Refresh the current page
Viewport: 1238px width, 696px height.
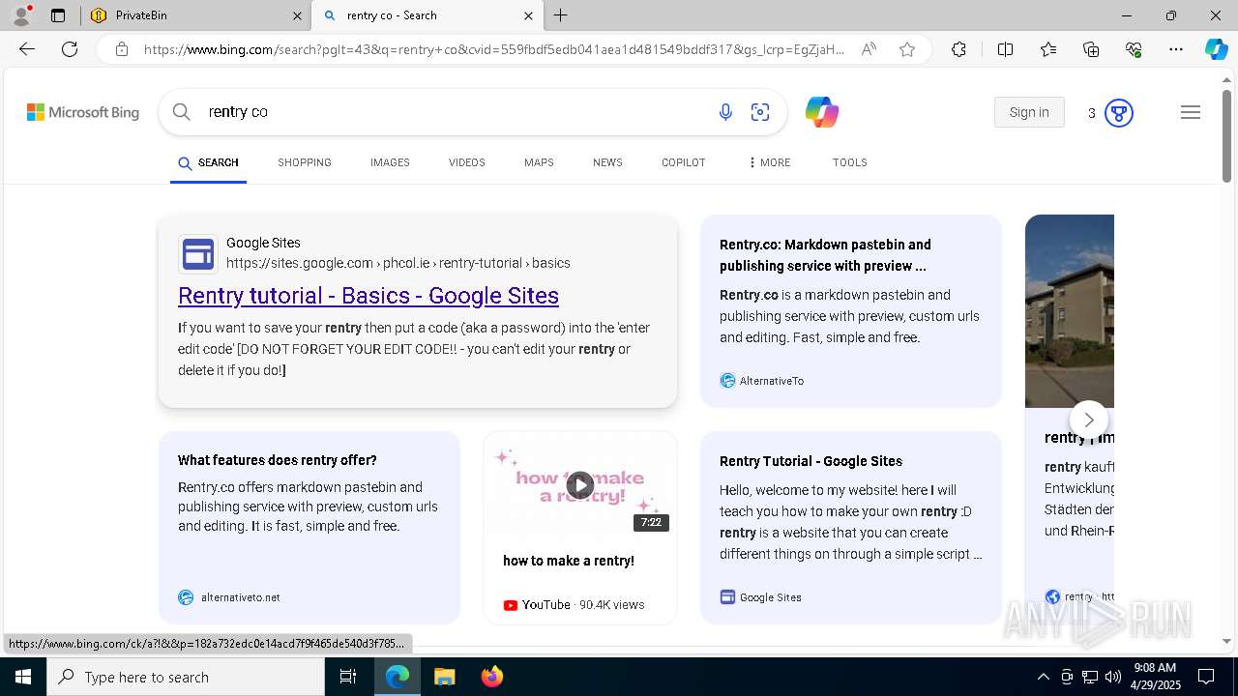coord(70,49)
